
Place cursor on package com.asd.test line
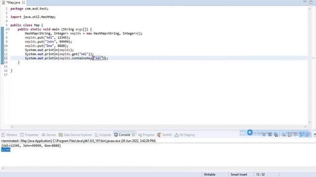tap(30, 9)
